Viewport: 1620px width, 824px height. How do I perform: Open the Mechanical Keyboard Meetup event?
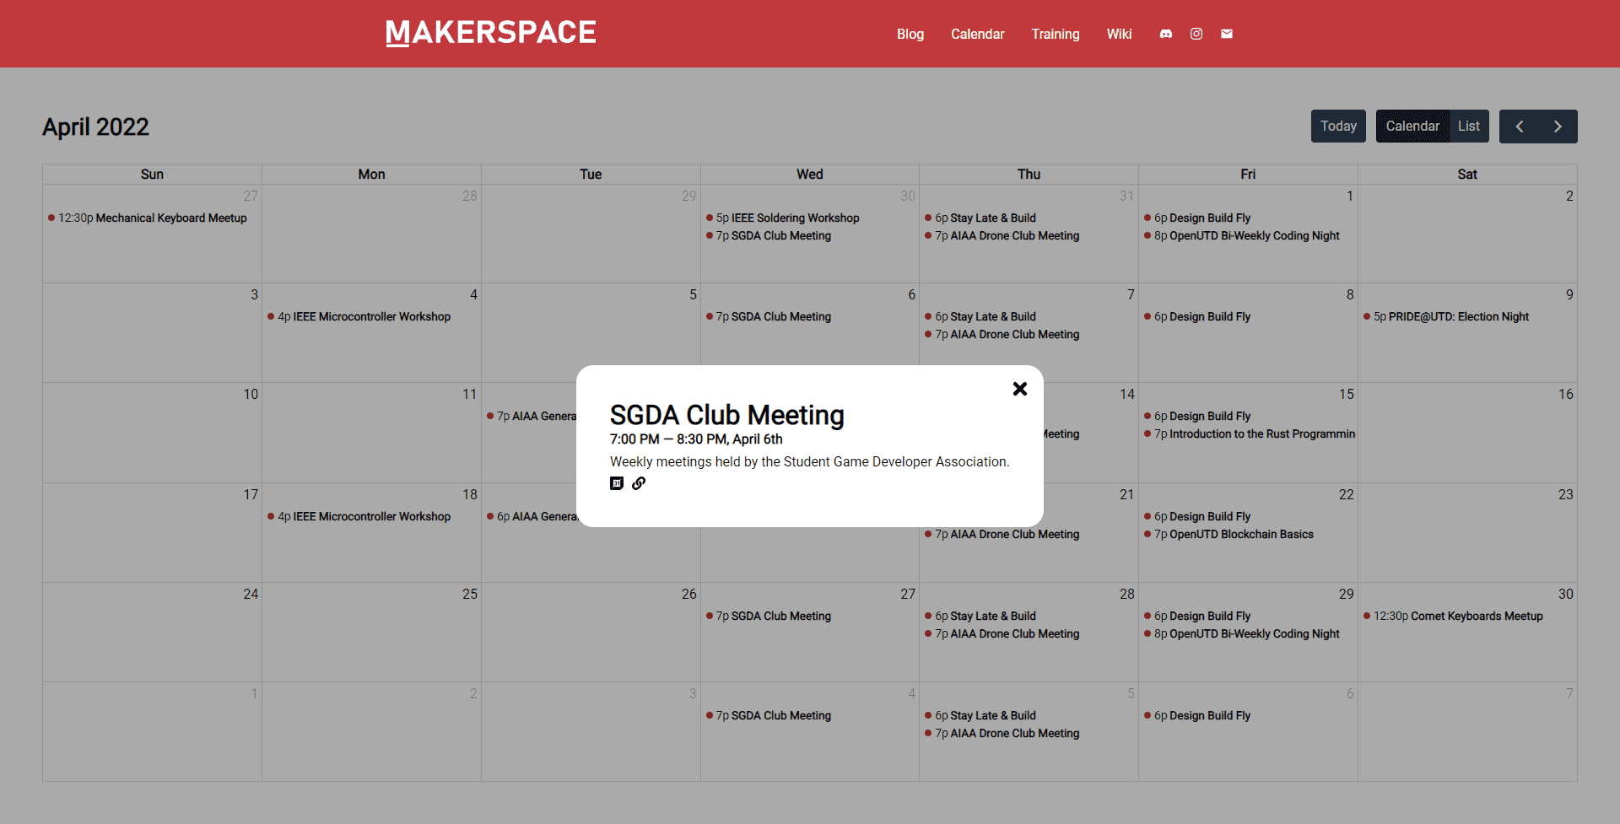click(152, 218)
